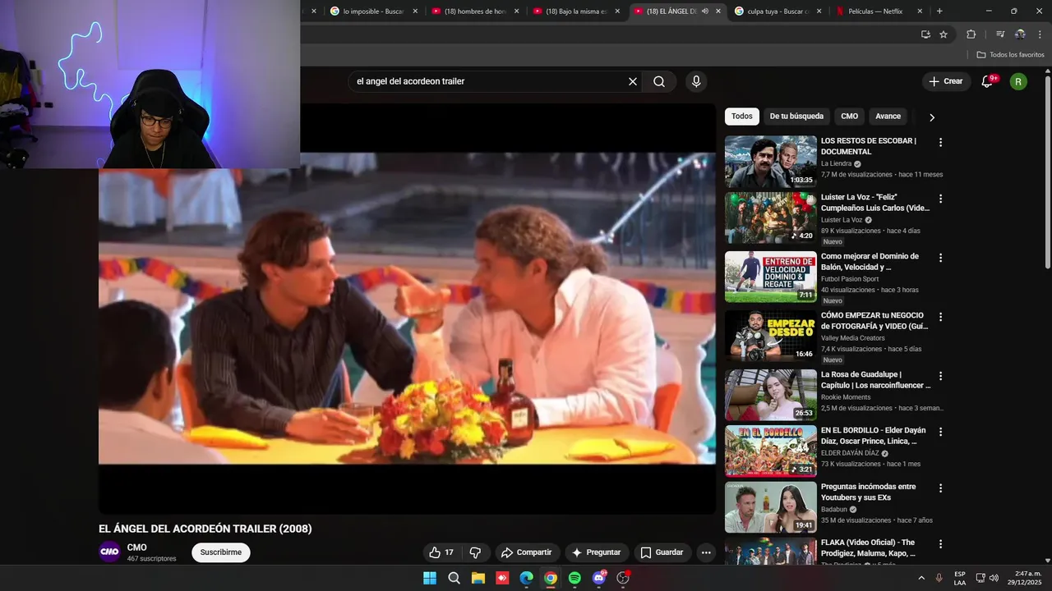This screenshot has width=1052, height=591.
Task: Dislike the video with thumbs down
Action: click(475, 552)
